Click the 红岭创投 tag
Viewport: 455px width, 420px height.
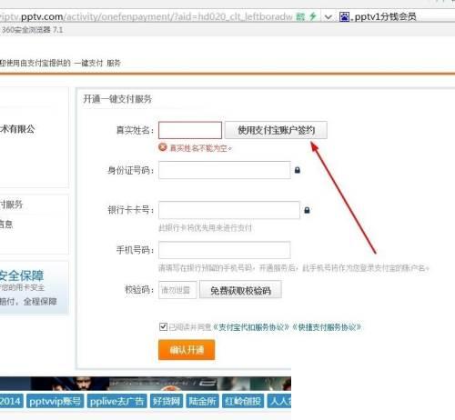[x=243, y=401]
